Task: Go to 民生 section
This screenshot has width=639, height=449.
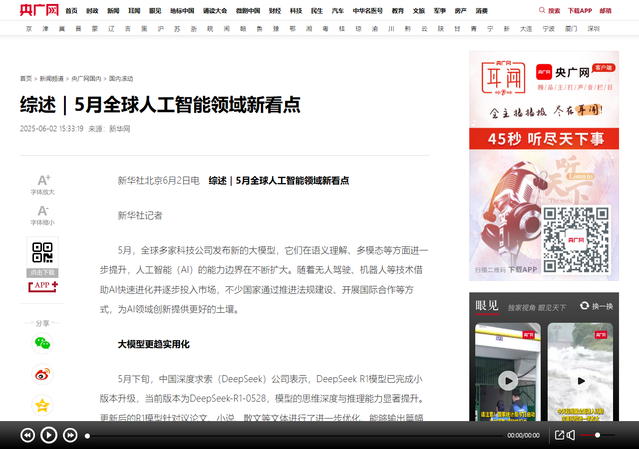Action: [317, 10]
